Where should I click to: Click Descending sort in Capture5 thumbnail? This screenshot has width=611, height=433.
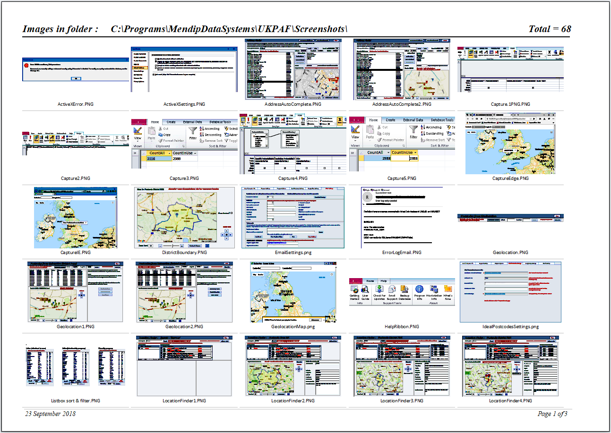(431, 134)
